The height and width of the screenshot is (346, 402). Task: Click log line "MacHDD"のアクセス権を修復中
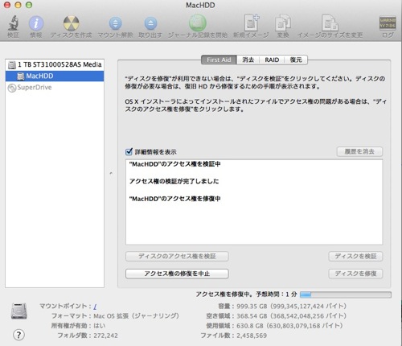(175, 199)
